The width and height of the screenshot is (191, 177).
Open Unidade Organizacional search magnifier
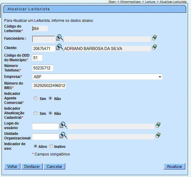pyautogui.click(x=63, y=135)
